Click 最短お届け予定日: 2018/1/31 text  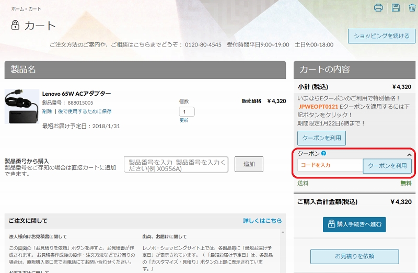tap(81, 126)
